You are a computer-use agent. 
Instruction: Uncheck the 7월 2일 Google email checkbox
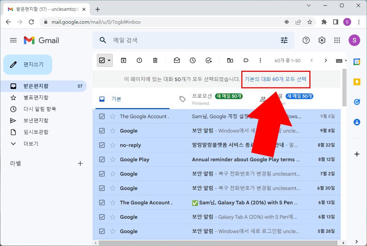pos(102,174)
